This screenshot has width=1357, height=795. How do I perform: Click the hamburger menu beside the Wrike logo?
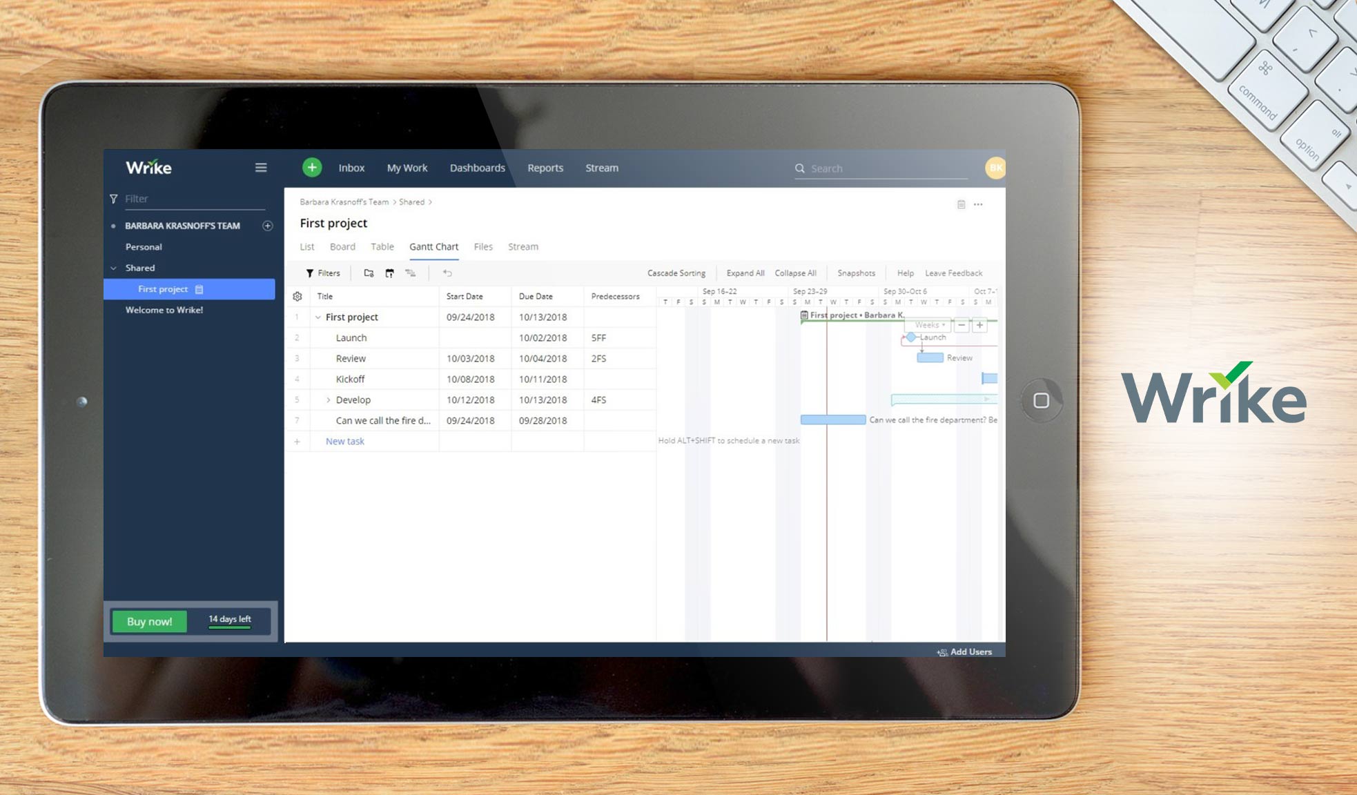(260, 167)
